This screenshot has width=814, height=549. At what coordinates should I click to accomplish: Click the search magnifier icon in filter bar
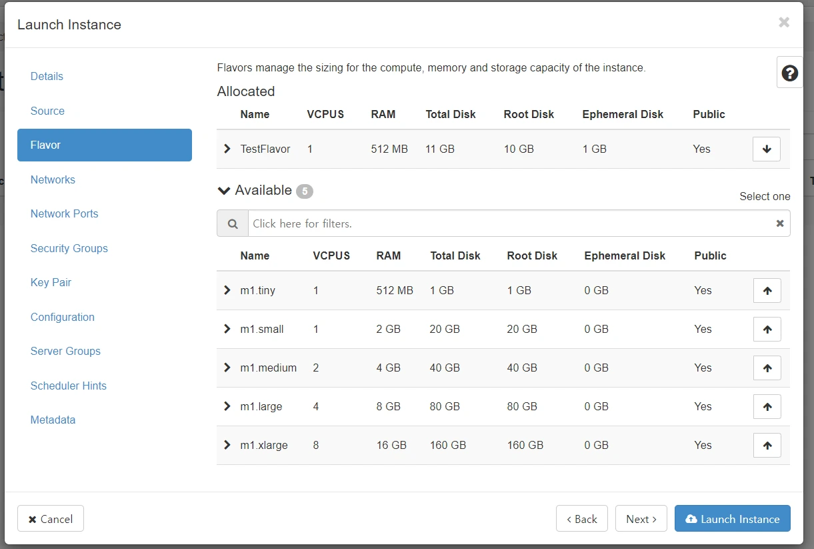233,223
